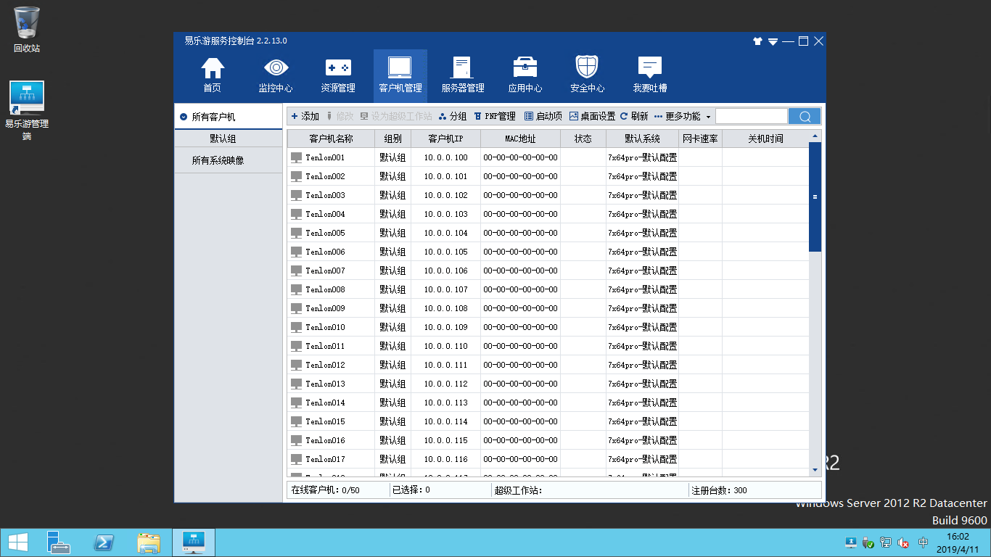
Task: Sort by 默认系统 column header
Action: click(642, 139)
